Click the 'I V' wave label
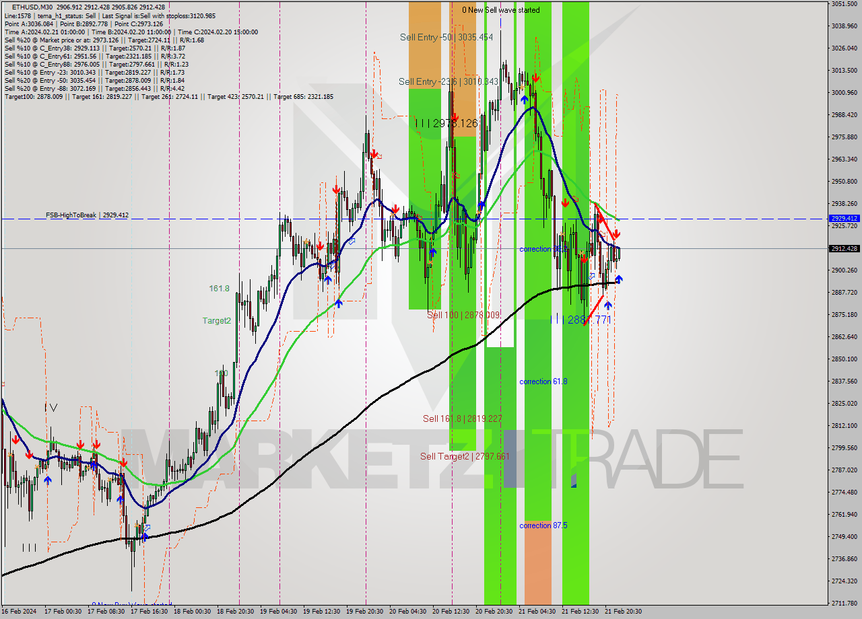Viewport: 862px width, 619px height. 51,407
